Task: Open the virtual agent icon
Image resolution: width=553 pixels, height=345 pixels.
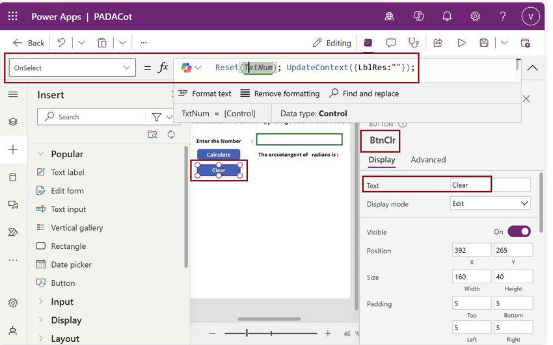Action: point(13,331)
